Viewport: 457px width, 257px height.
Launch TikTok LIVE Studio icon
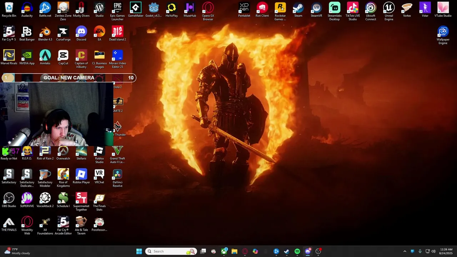point(352,11)
